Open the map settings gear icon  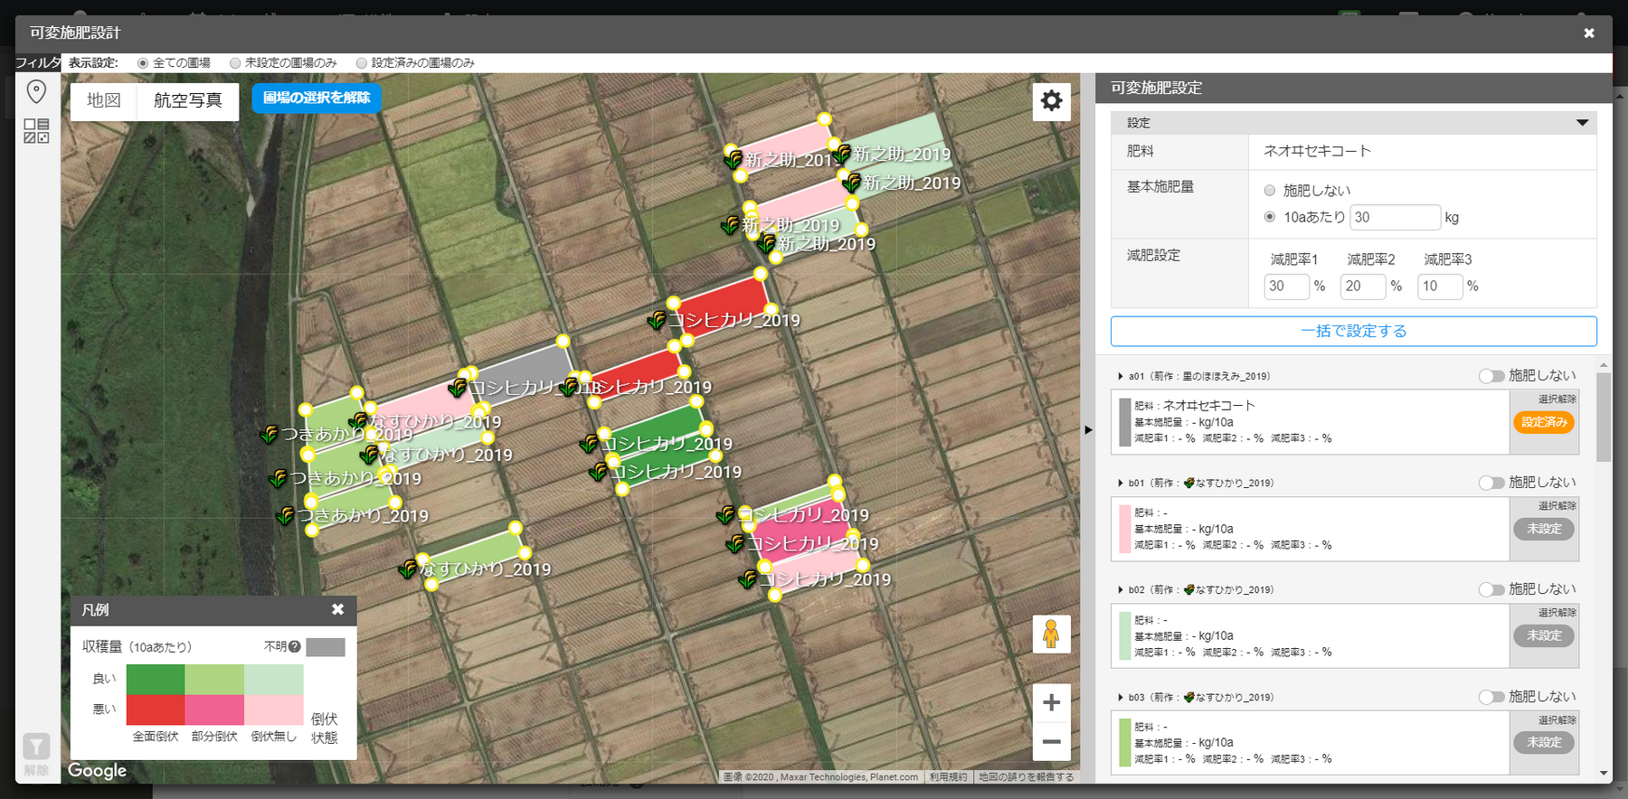[x=1051, y=100]
